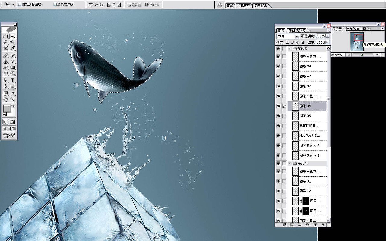Select the Clone Stamp tool
The image size is (386, 241).
click(x=6, y=61)
